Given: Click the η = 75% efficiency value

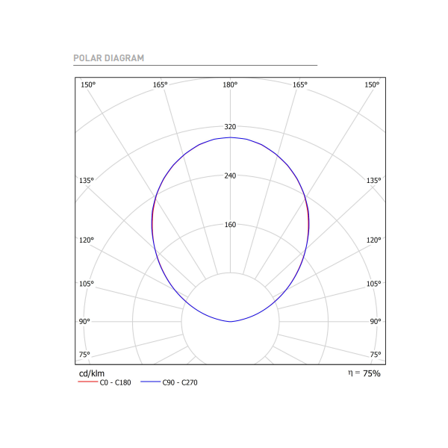Looking at the screenshot, I should click(364, 373).
